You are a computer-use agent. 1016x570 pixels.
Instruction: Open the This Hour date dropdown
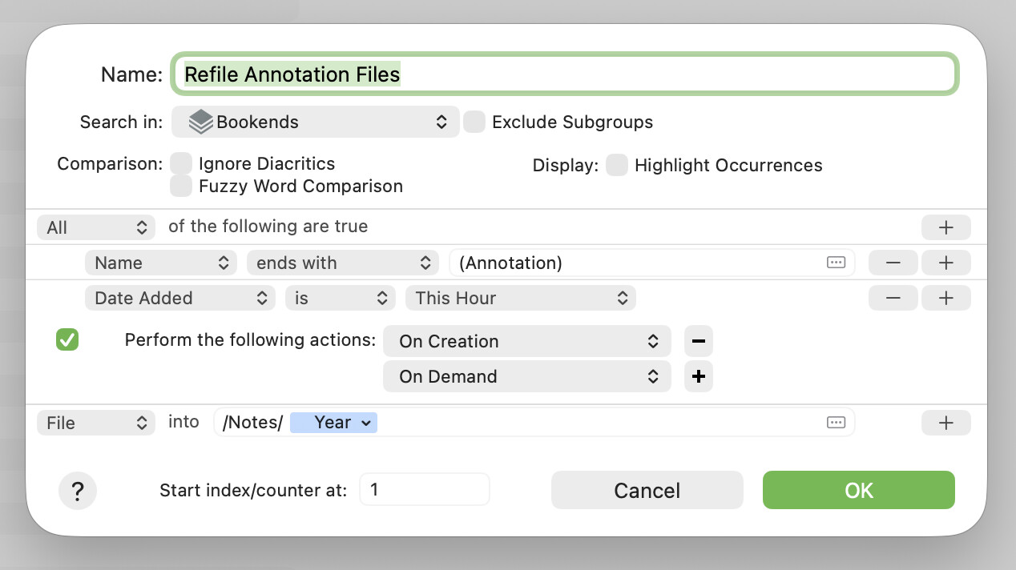520,298
